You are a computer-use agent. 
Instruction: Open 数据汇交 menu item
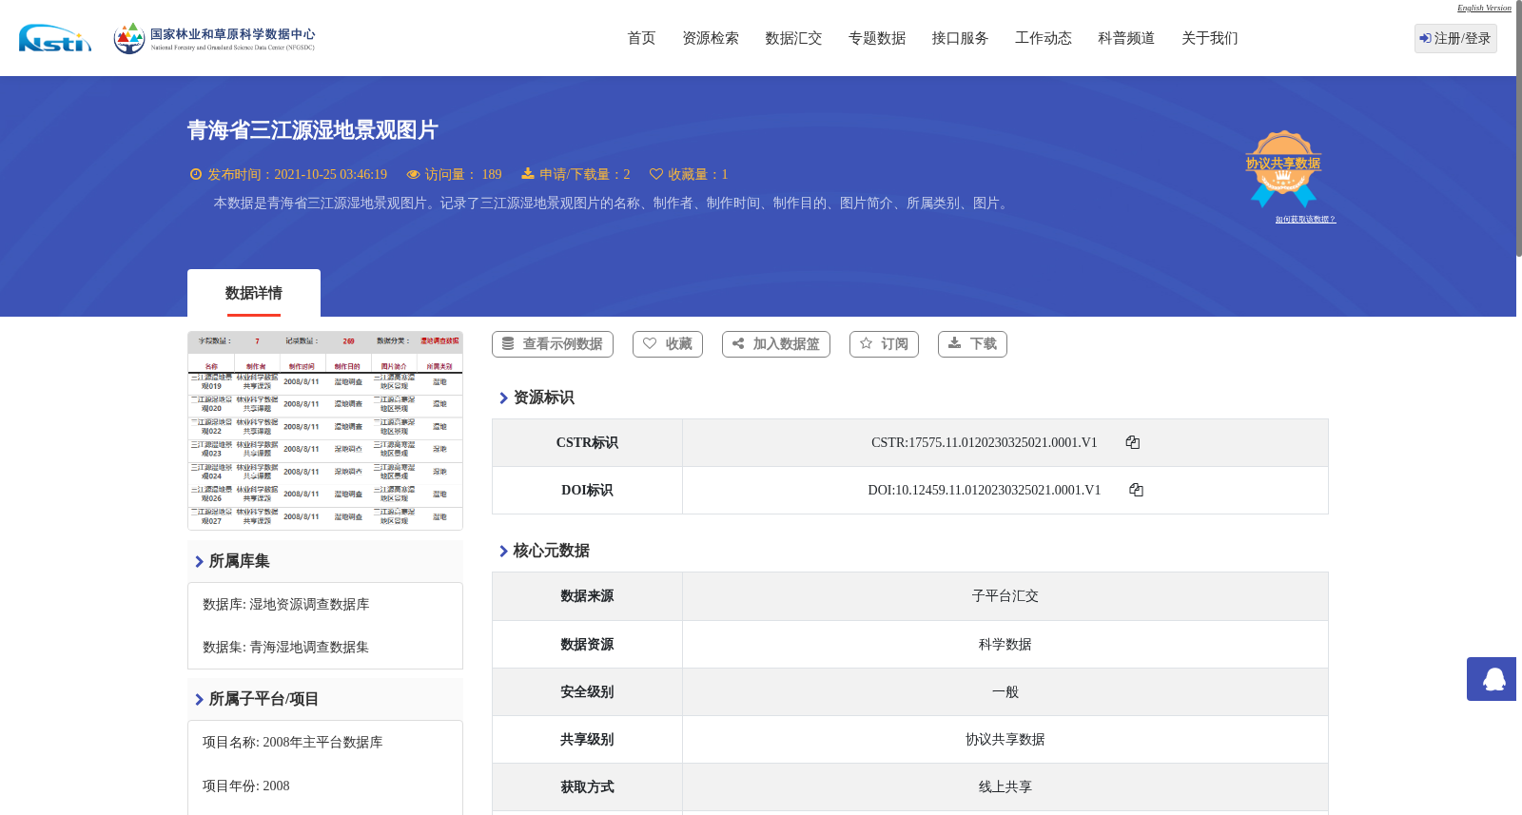coord(793,38)
